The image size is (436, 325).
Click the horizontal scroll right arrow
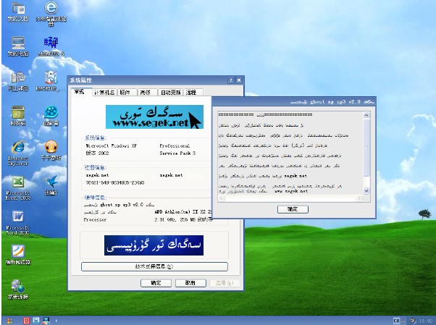click(359, 198)
